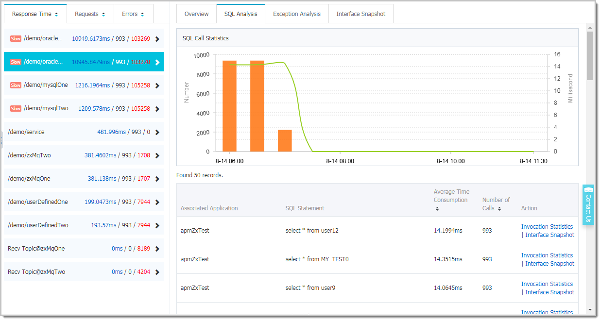This screenshot has width=601, height=321.
Task: Sort using the Number of Calls arrows
Action: point(499,208)
